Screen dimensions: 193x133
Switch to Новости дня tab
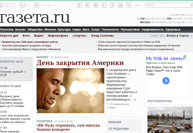9,36
